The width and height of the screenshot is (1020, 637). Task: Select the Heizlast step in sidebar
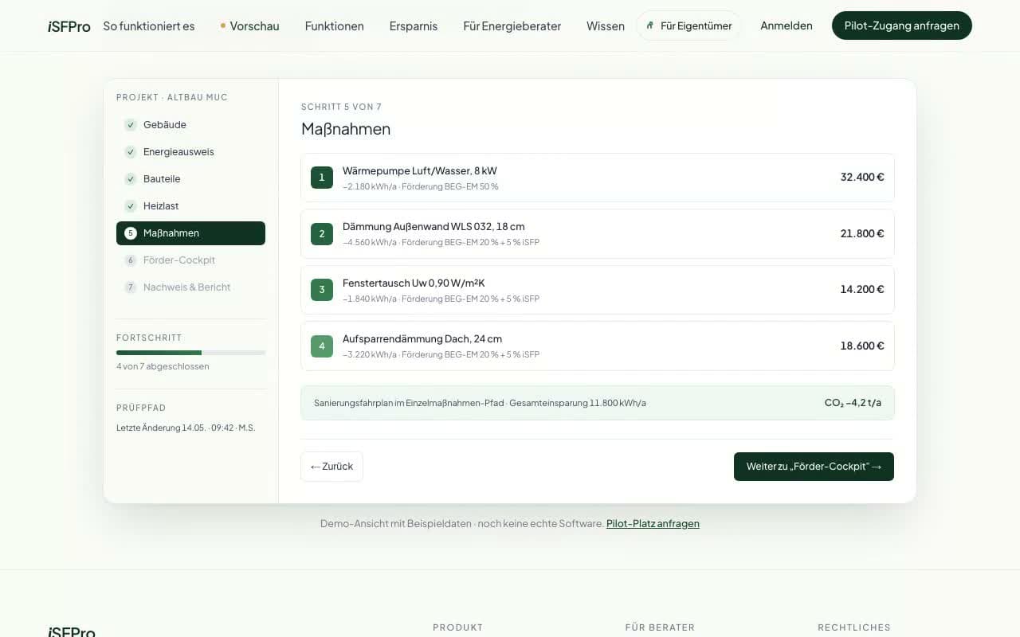[190, 206]
